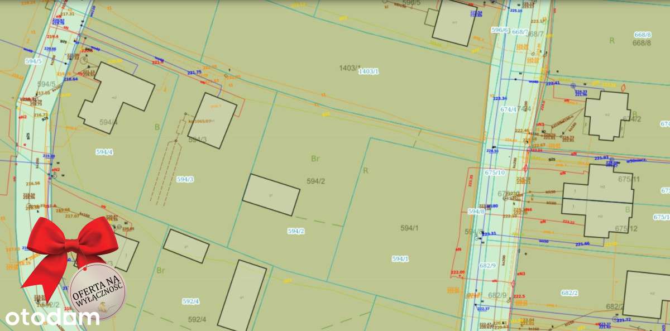Select the 675/11 parcel number
The width and height of the screenshot is (670, 331).
tap(628, 179)
